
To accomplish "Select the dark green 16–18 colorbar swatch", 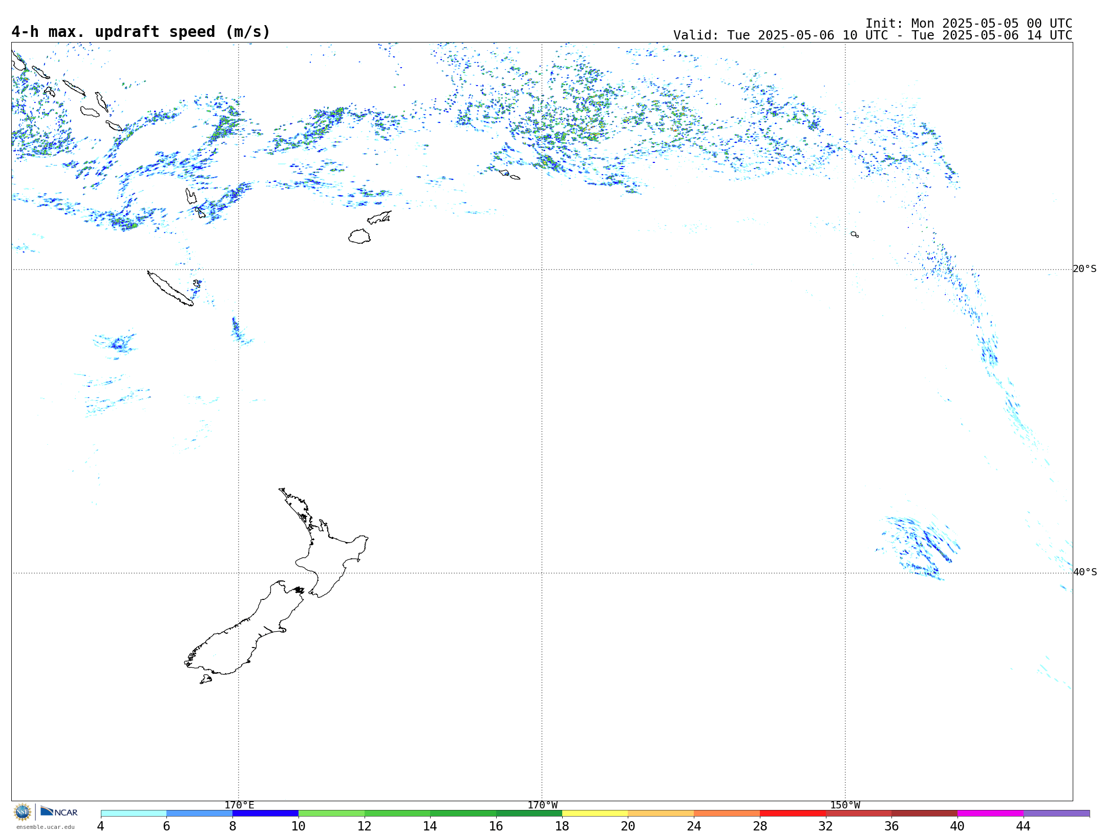I will tap(529, 814).
